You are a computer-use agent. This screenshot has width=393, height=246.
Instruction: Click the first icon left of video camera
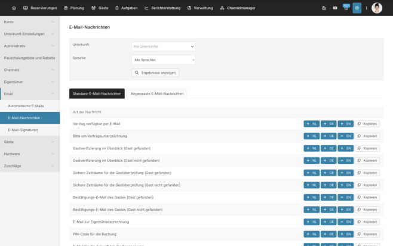coord(324,8)
